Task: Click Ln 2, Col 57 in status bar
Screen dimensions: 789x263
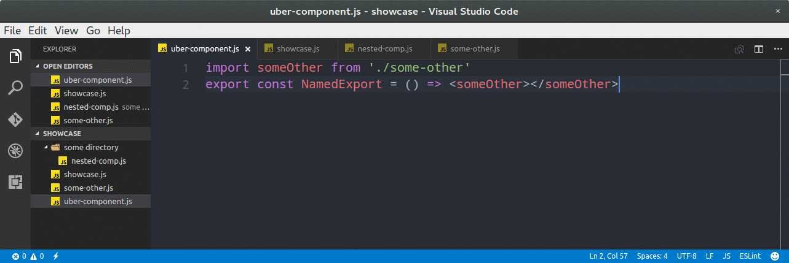Action: coord(609,256)
